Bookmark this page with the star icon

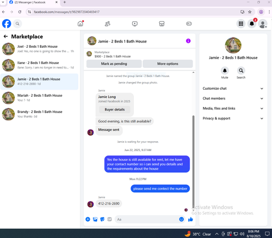(x=250, y=12)
